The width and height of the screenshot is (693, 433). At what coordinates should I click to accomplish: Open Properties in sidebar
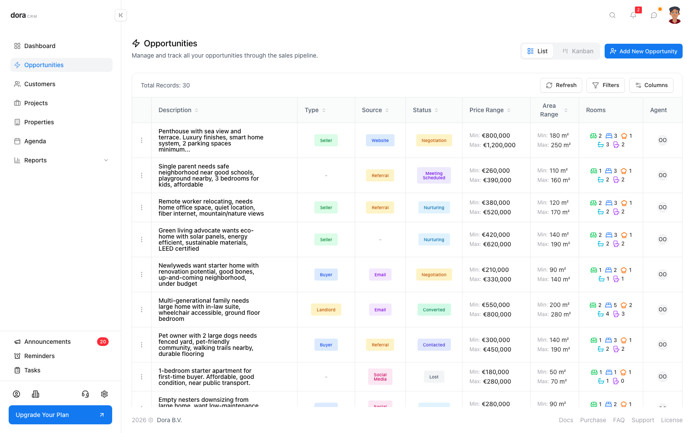(x=62, y=122)
